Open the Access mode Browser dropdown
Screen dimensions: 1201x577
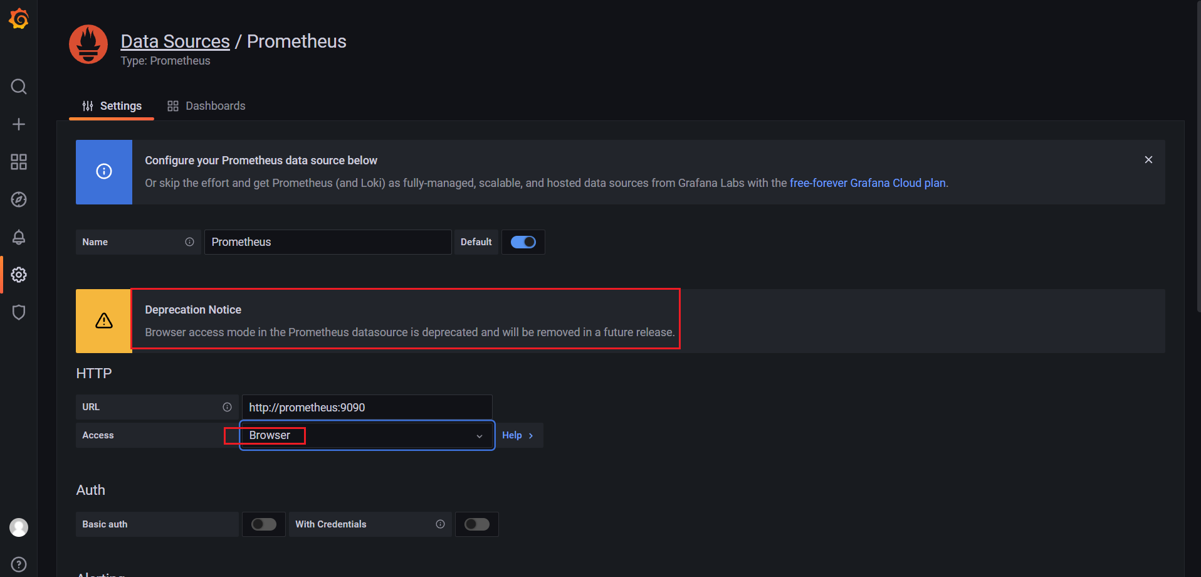tap(367, 435)
